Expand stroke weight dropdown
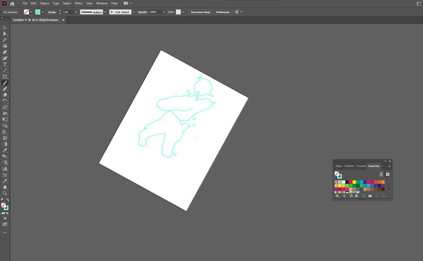The image size is (423, 261). 76,12
